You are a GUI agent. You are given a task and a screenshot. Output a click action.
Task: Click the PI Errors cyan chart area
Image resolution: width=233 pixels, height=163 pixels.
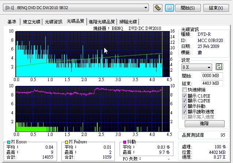point(93,54)
